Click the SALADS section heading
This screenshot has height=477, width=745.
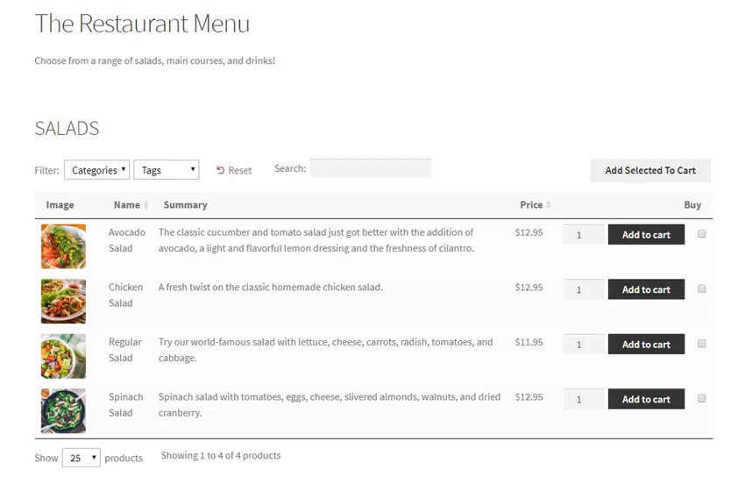(x=67, y=128)
